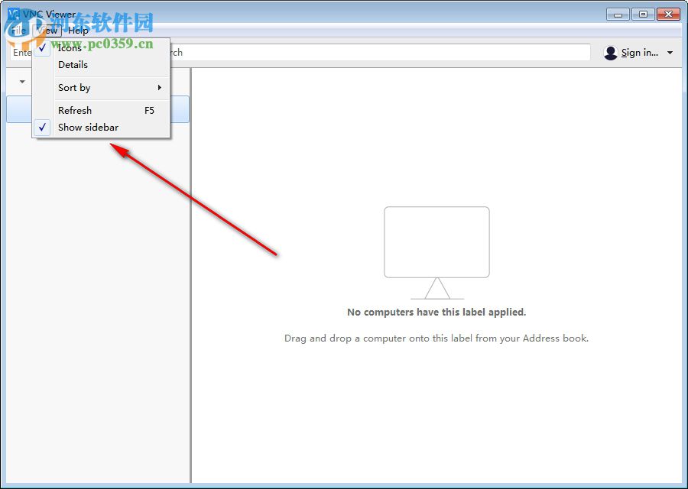Uncheck the Icons option in the View menu
The width and height of the screenshot is (688, 489).
69,47
